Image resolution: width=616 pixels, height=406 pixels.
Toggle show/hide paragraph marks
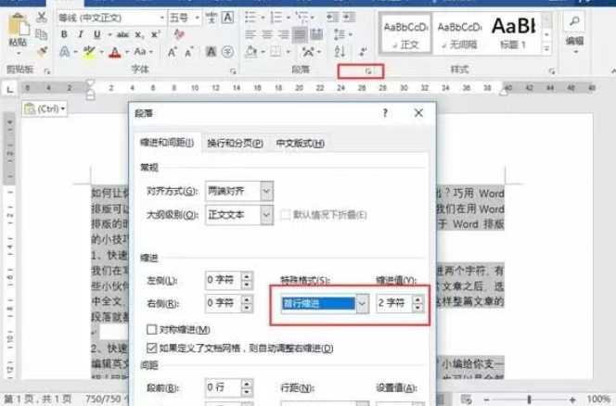(363, 51)
